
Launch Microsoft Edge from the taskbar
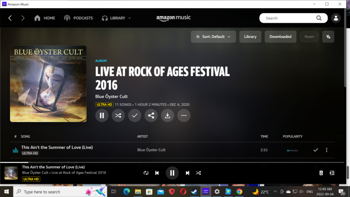point(126,192)
